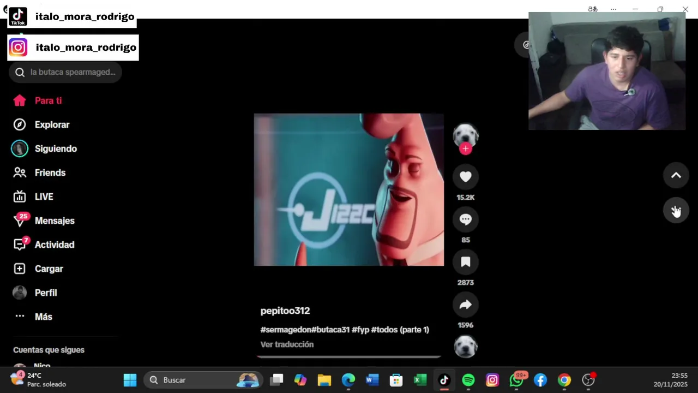Open the 'Cuentas que sigues' heading
The image size is (698, 393).
[x=49, y=350]
